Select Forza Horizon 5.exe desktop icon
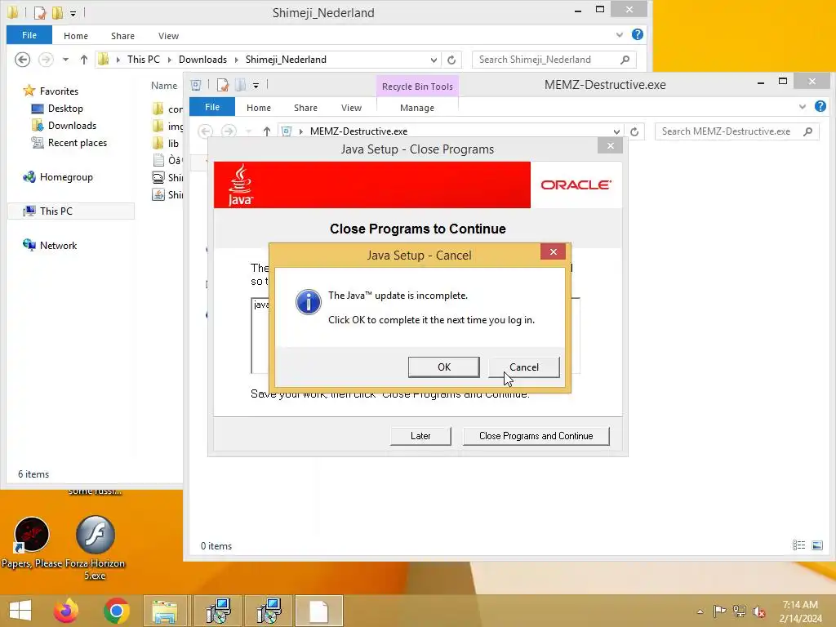This screenshot has height=627, width=836. click(95, 548)
